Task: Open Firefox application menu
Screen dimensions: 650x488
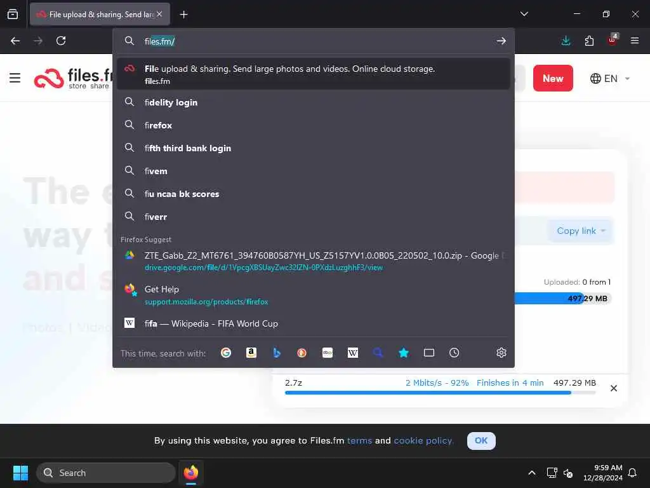Action: (x=635, y=41)
